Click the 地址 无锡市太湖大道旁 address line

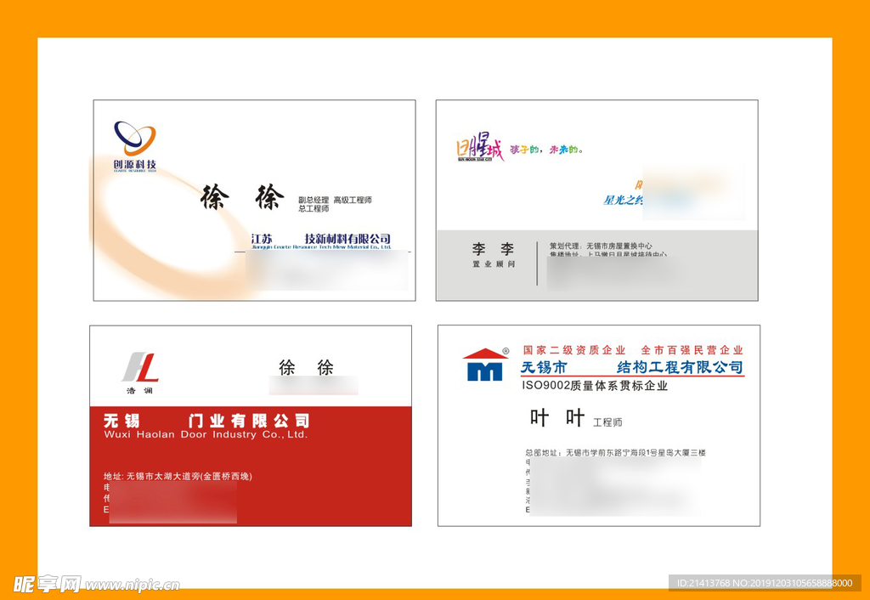coord(178,476)
